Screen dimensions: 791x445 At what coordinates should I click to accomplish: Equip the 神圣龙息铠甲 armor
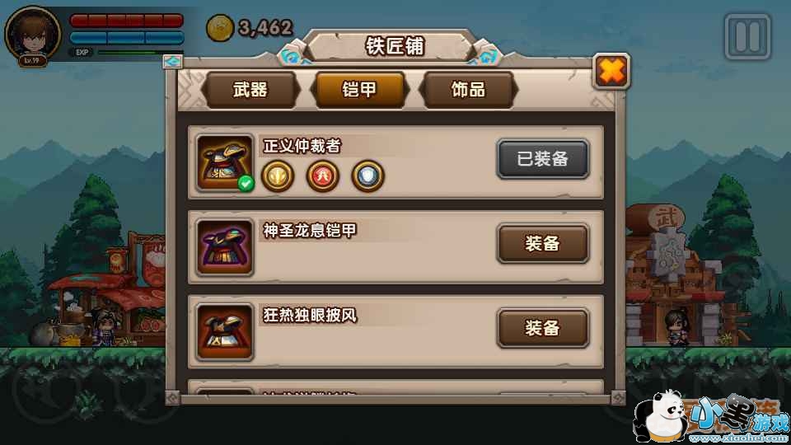(543, 244)
